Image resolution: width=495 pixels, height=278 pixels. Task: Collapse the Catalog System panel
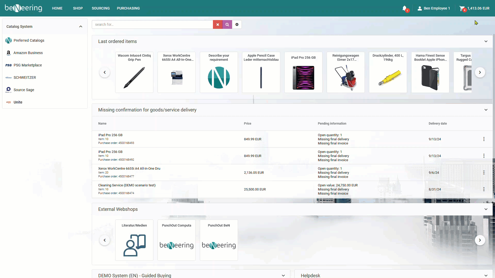pos(81,27)
